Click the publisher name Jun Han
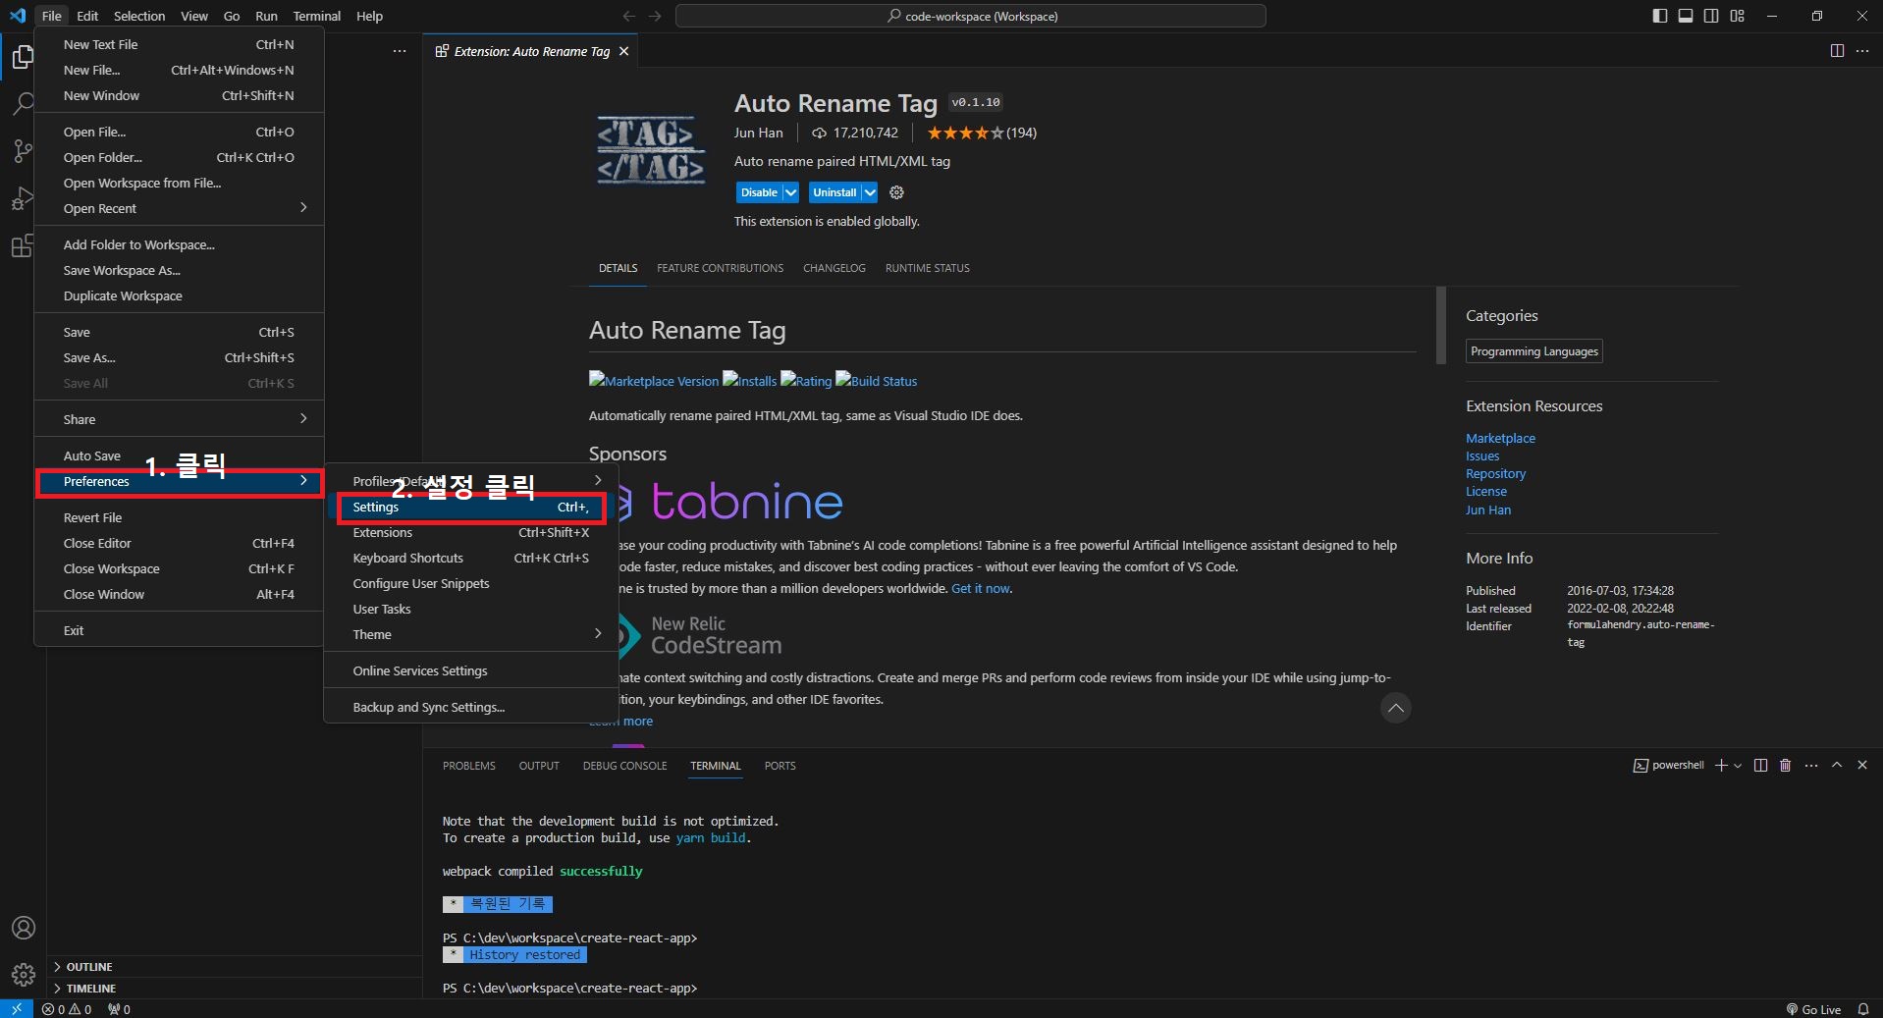 click(x=758, y=133)
